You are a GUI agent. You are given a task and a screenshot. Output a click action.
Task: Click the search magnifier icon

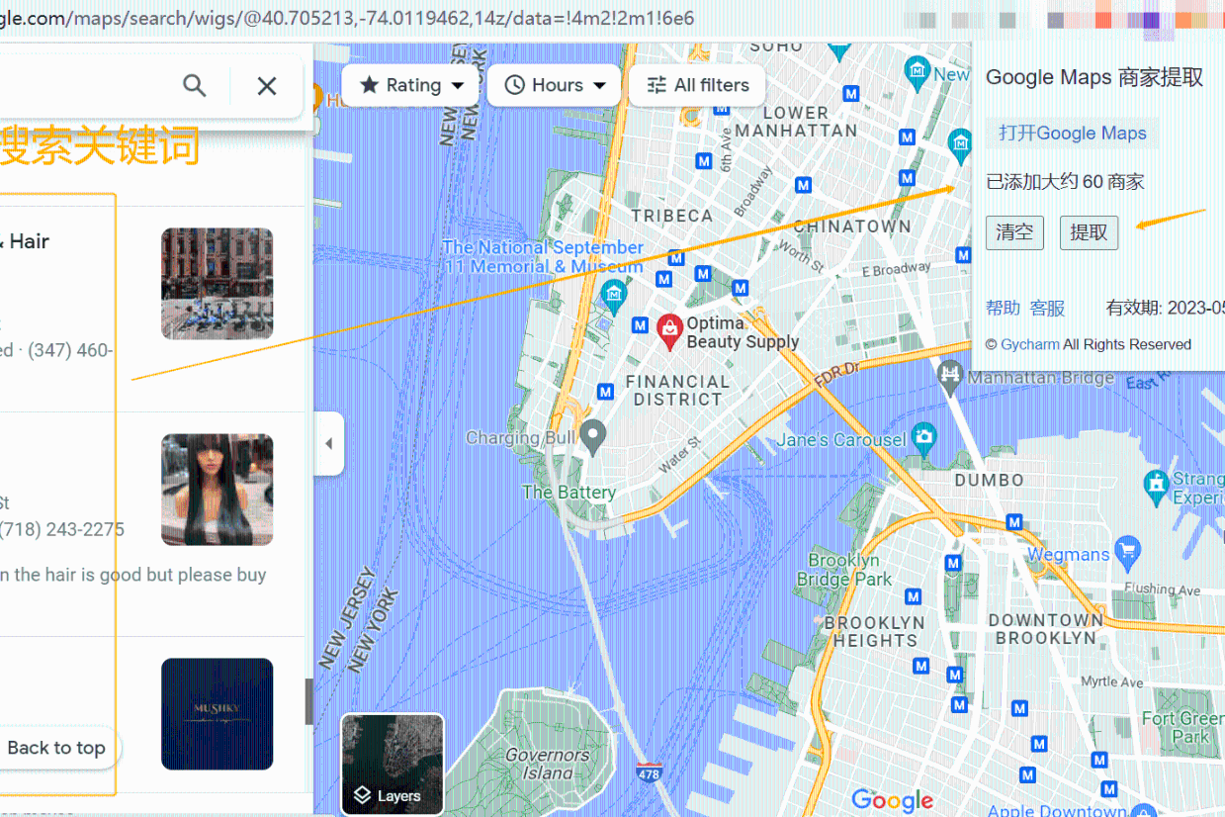[195, 86]
